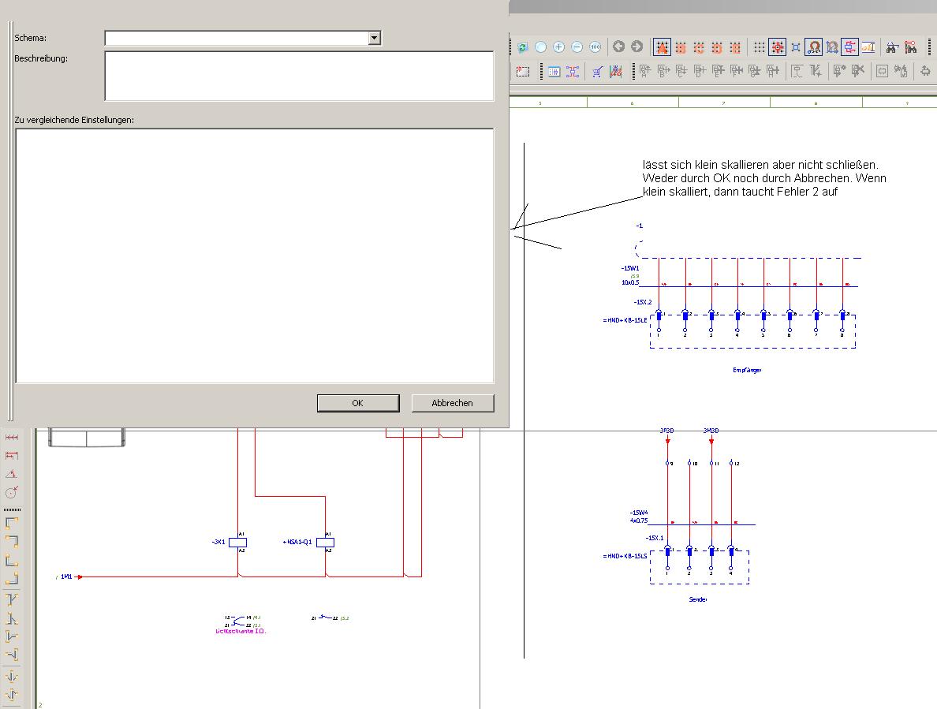Click the greyed nested frame icon

tap(882, 71)
